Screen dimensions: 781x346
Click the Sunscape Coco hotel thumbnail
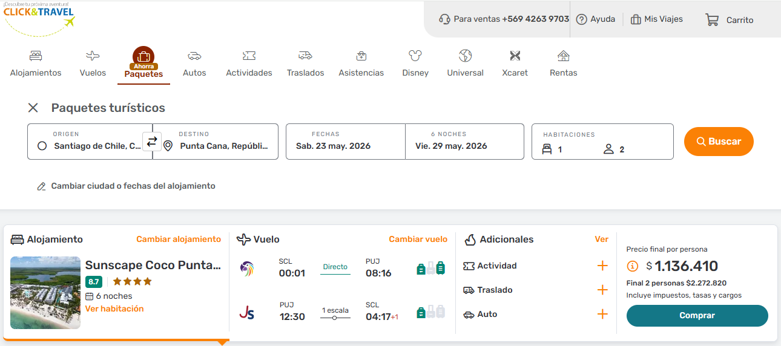(45, 293)
